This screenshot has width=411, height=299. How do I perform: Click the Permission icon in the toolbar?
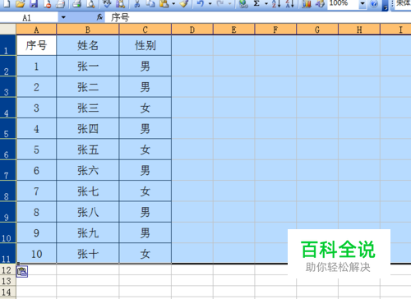pyautogui.click(x=48, y=3)
